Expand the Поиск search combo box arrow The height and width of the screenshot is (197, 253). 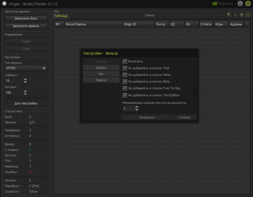tap(223, 15)
